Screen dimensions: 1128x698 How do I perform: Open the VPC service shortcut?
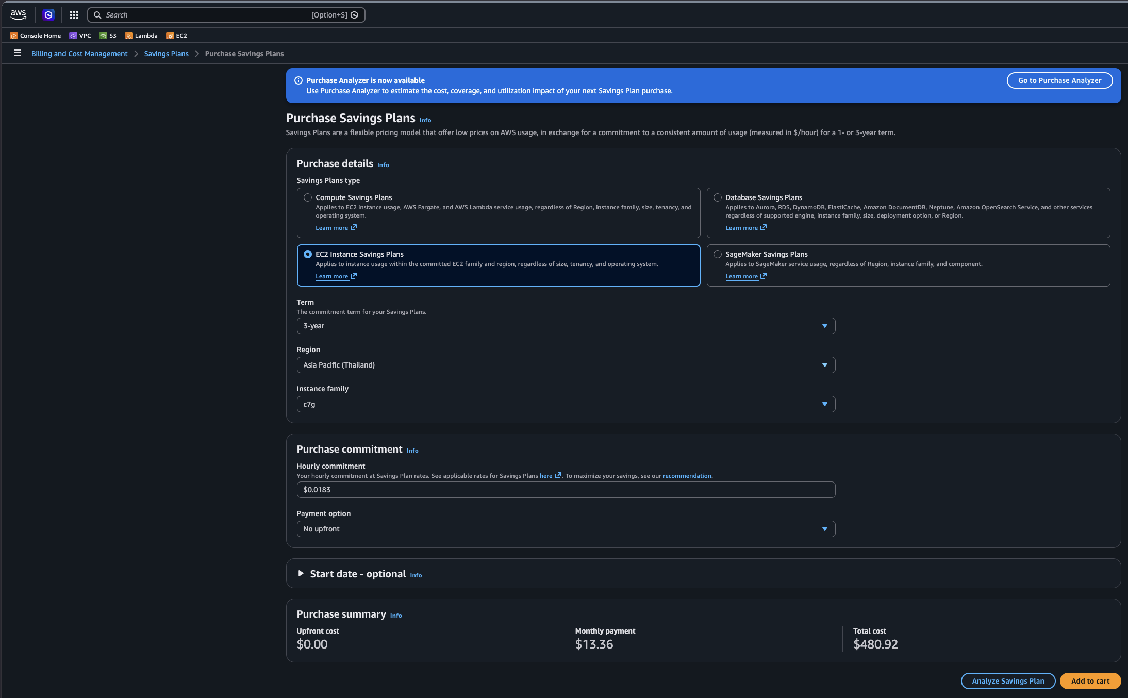point(80,36)
